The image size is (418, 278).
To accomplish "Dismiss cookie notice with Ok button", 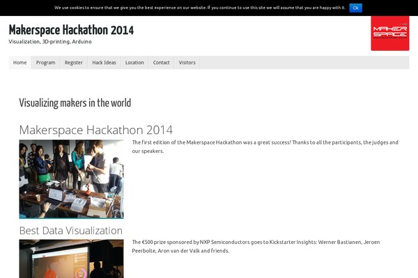I will (355, 8).
